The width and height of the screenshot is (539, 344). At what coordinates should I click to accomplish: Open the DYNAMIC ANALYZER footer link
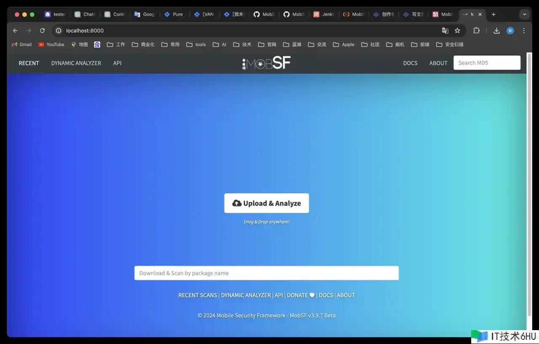click(x=246, y=295)
